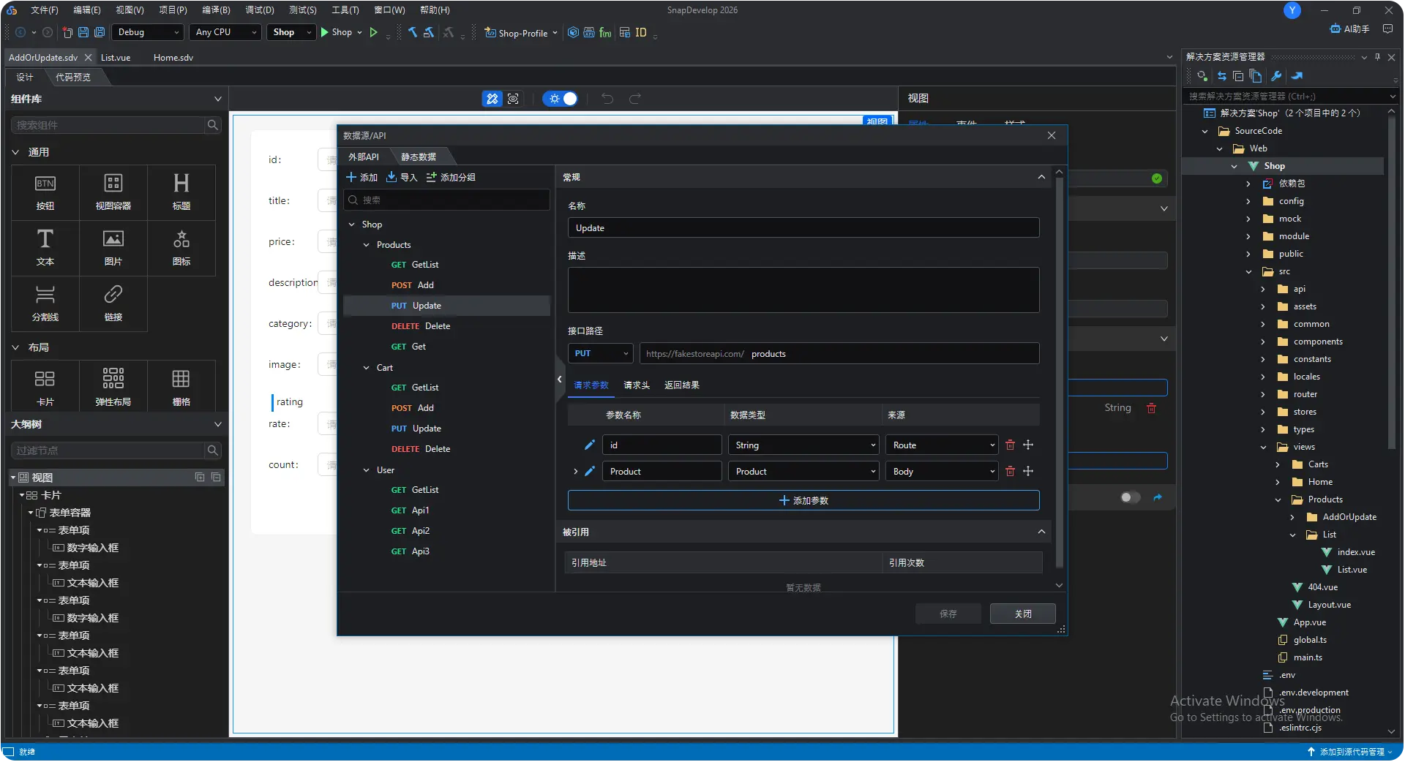Click the Close button in dialog footer

[x=1022, y=614]
